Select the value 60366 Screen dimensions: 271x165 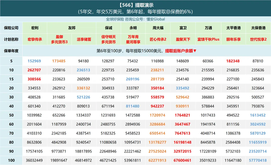point(208,61)
